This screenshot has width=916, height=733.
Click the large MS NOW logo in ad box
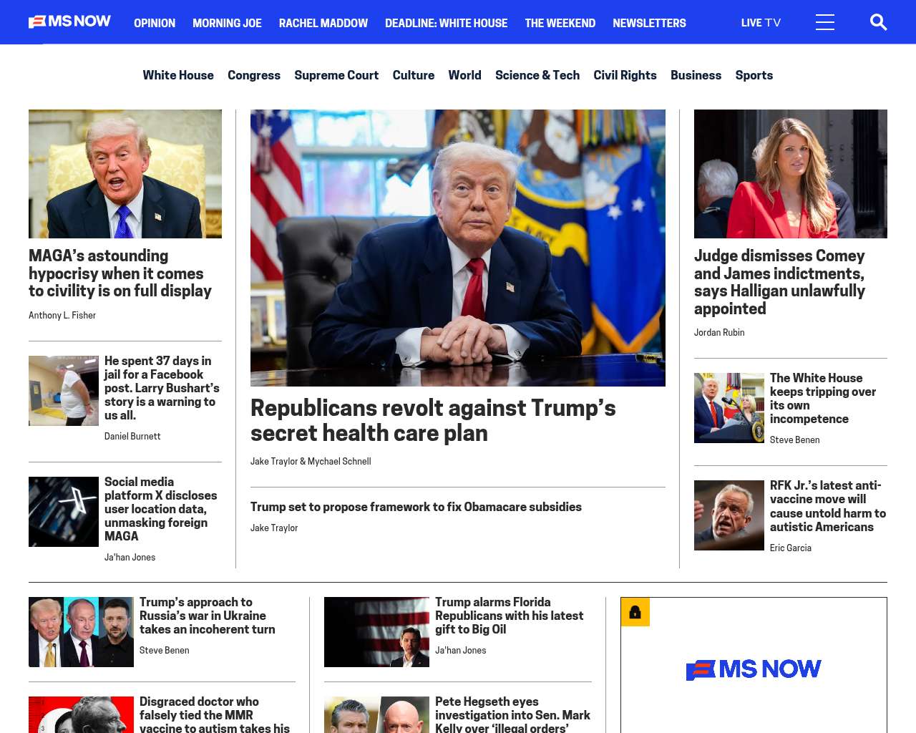click(x=754, y=669)
